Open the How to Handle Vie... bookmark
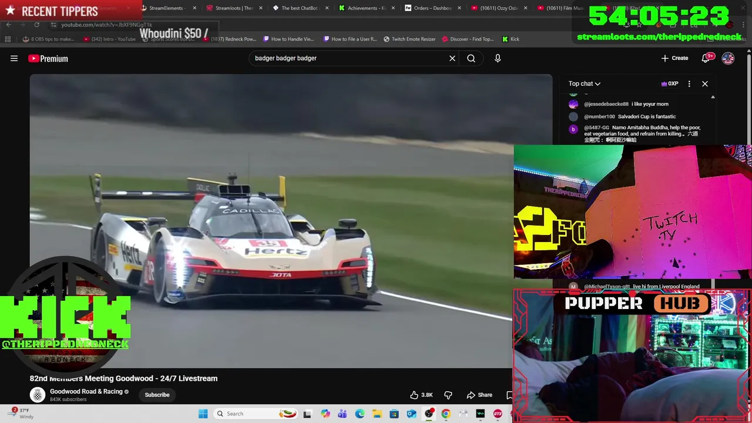 pos(288,39)
